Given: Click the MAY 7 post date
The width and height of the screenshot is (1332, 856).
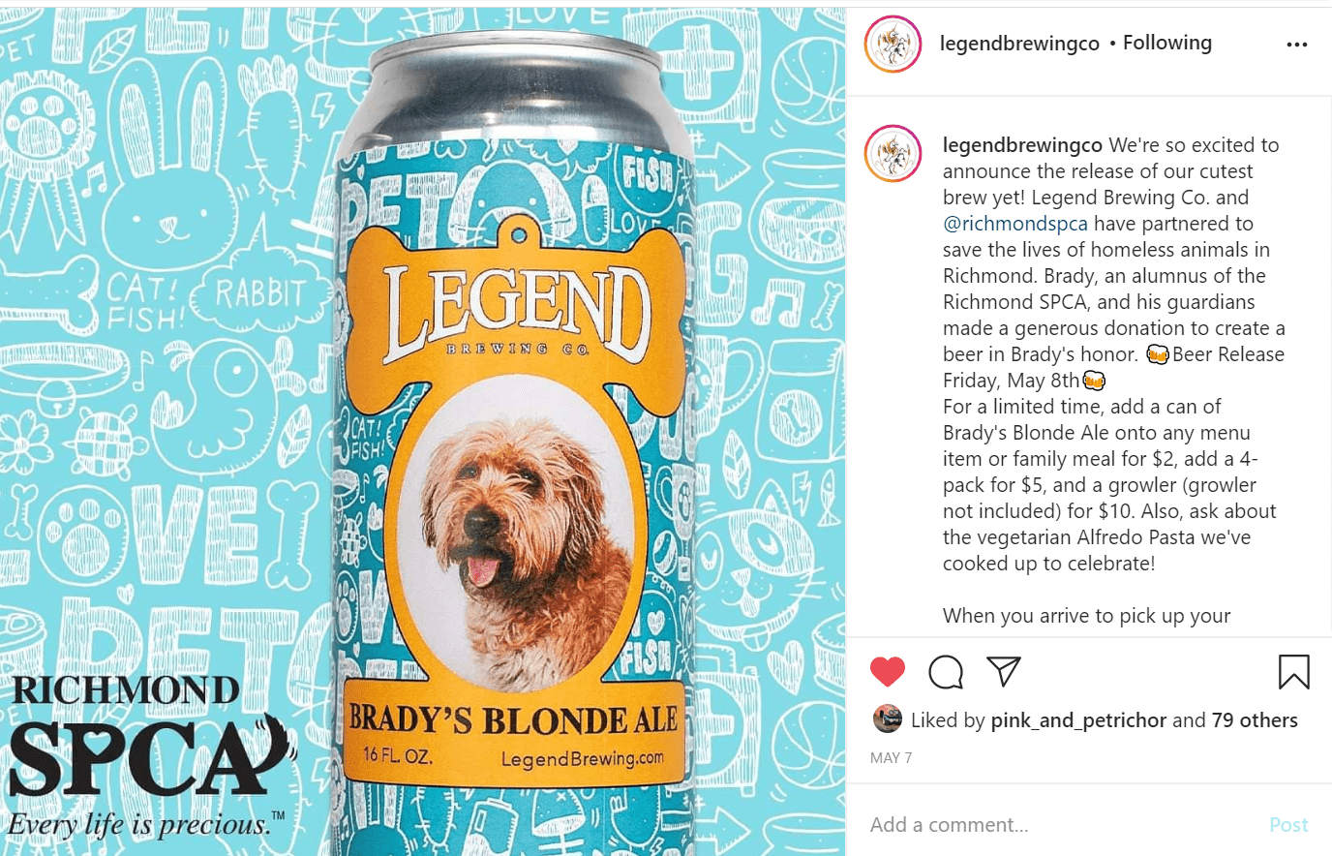Looking at the screenshot, I should point(891,758).
